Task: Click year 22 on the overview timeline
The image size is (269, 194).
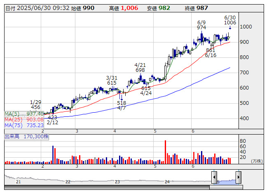Action: 68,182
